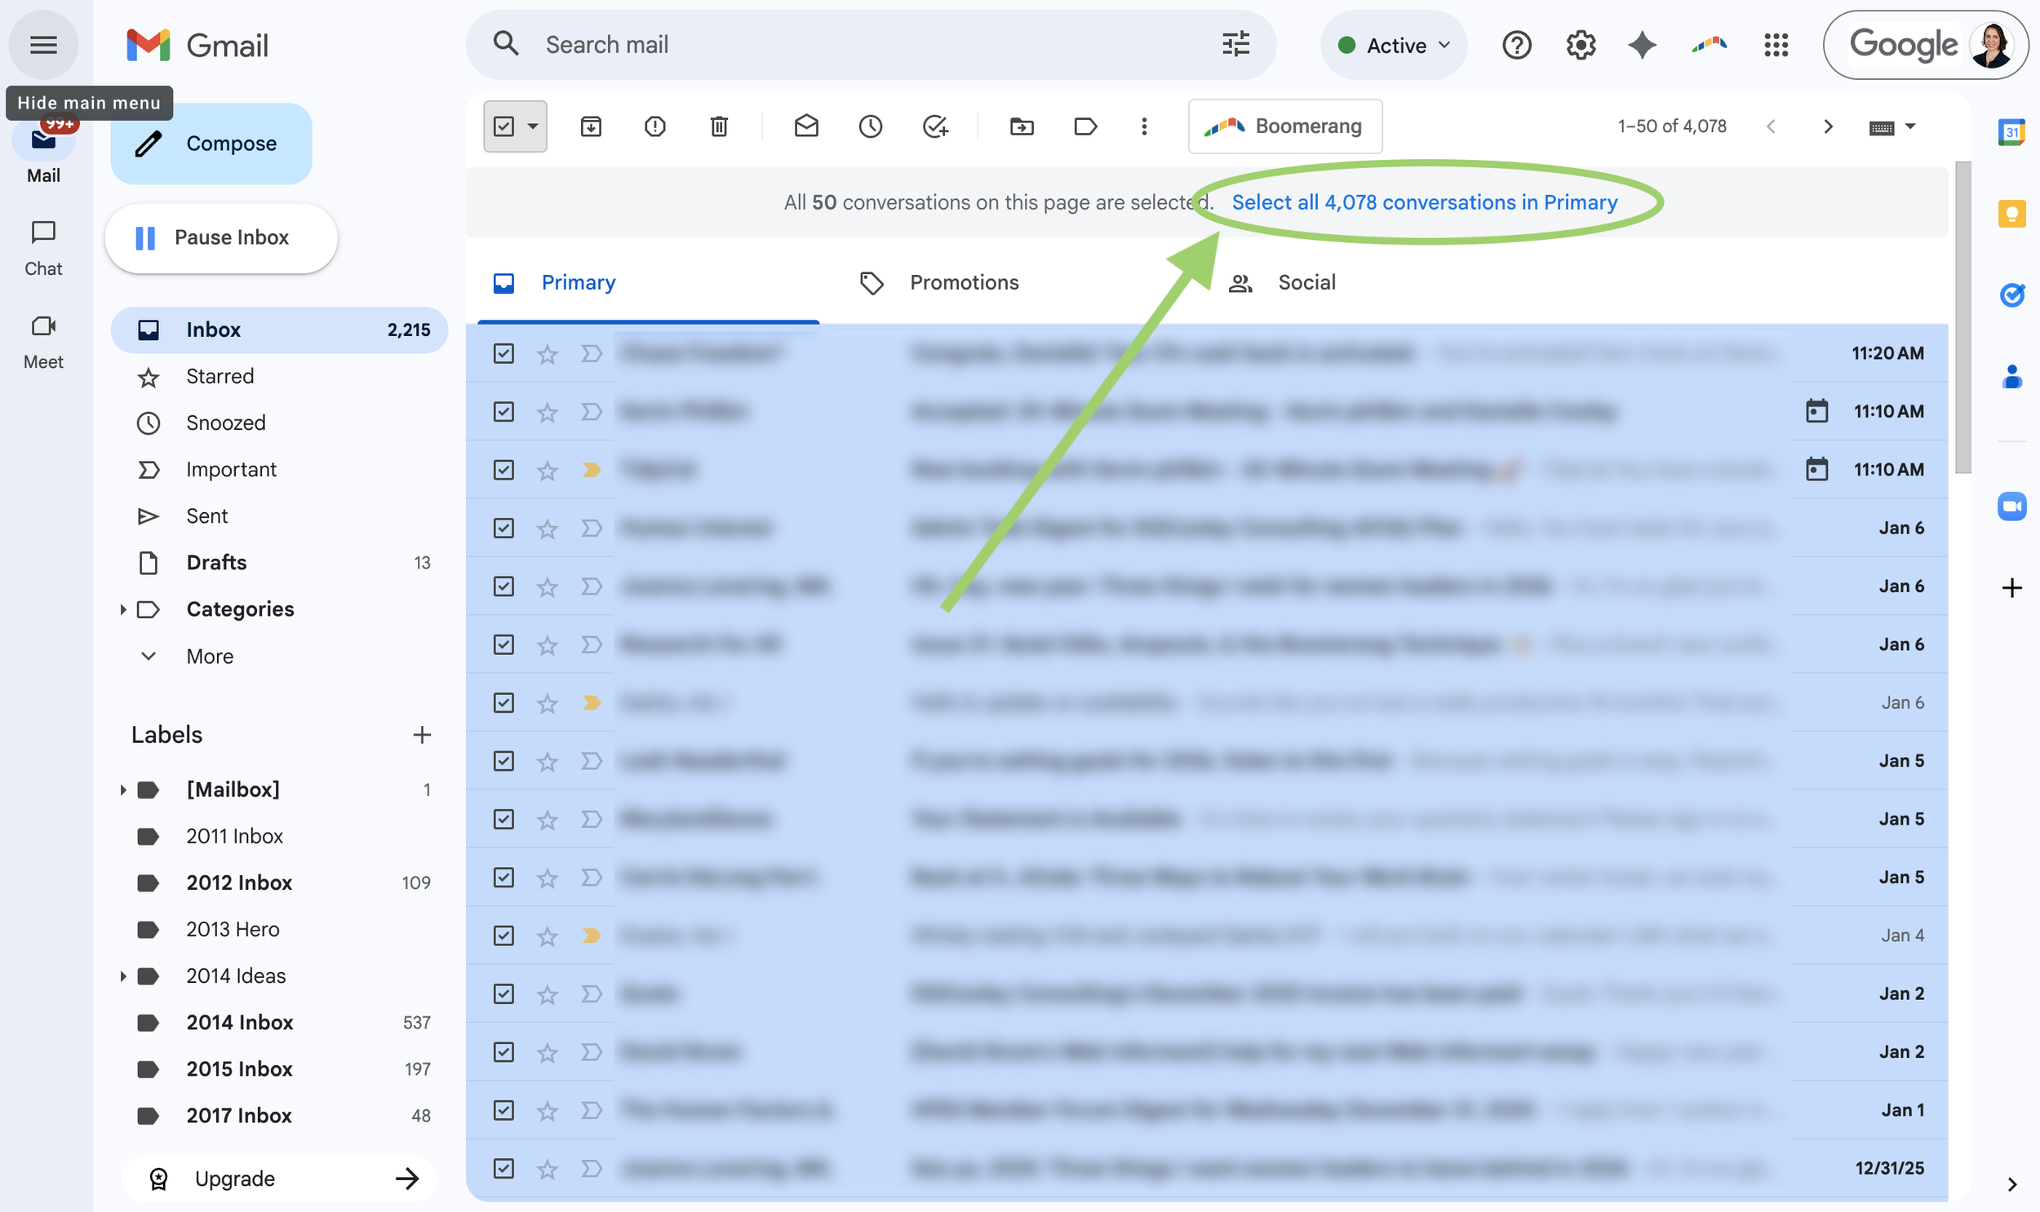Mark selected conversations as read

(806, 126)
